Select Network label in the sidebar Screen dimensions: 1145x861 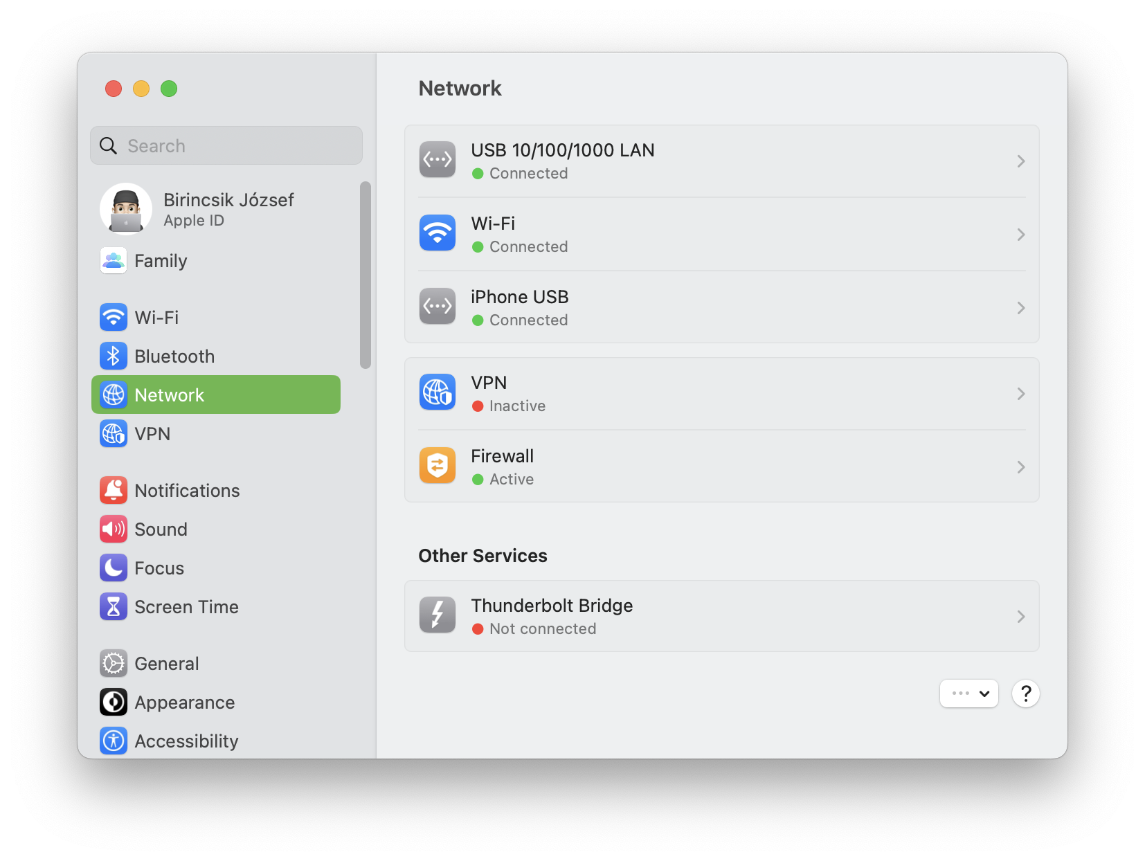(170, 395)
